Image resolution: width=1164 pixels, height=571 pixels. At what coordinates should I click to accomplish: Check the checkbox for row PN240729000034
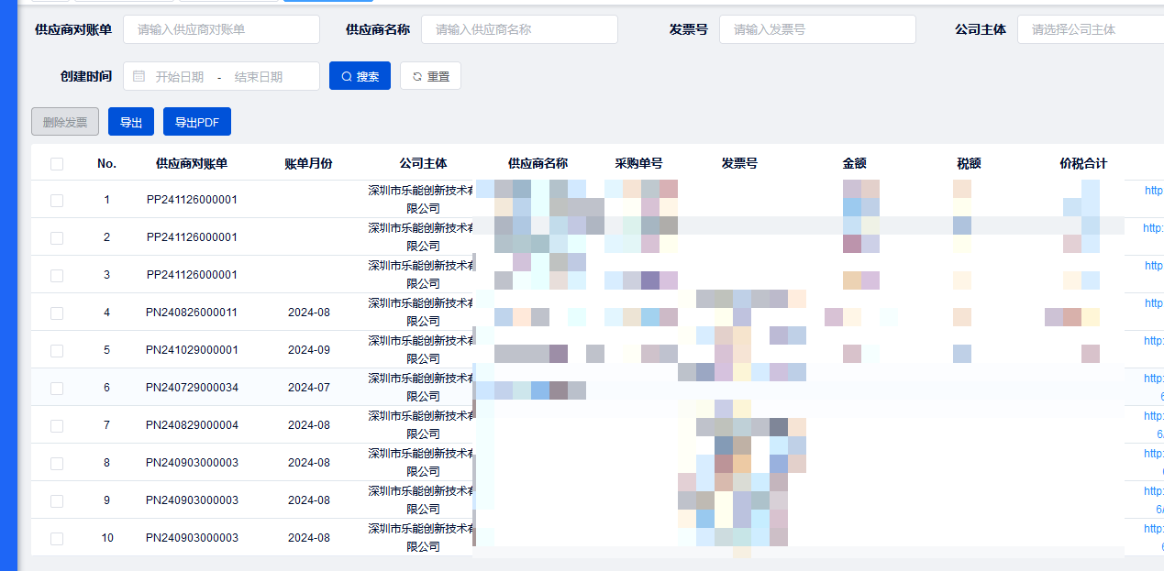pos(57,387)
